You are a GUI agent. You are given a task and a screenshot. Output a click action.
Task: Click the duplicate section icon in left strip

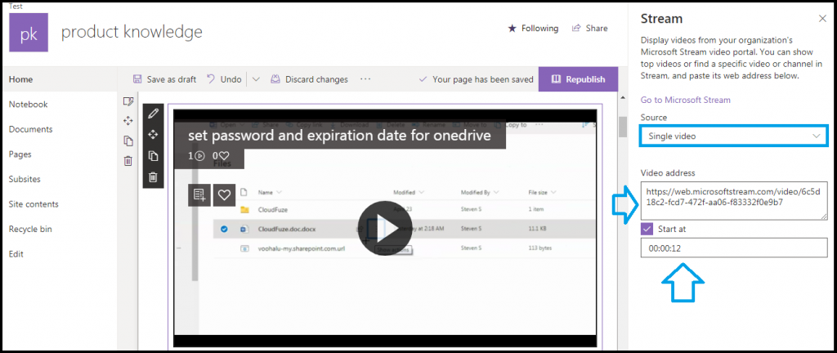[x=128, y=141]
